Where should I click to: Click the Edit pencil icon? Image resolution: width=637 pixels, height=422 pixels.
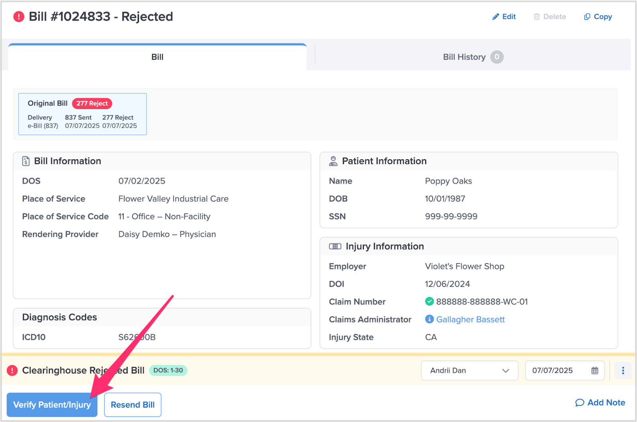[x=496, y=17]
